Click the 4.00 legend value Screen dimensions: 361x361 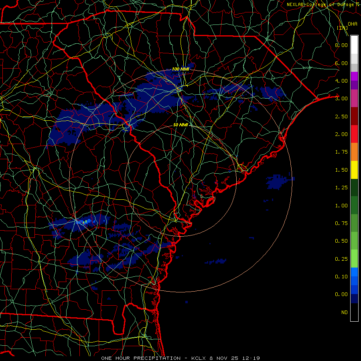[341, 81]
